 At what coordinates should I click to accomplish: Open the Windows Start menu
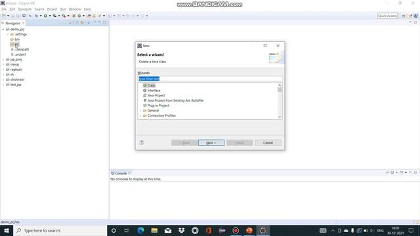tap(7, 230)
